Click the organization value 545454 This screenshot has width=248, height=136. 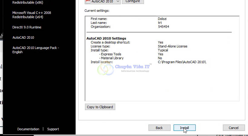coord(163,27)
